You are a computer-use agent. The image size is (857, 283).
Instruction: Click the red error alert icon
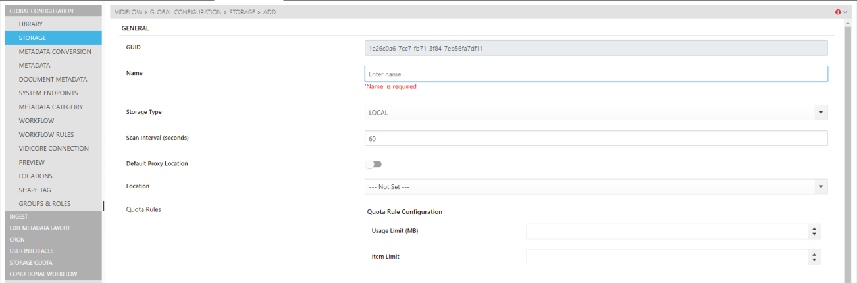[838, 12]
